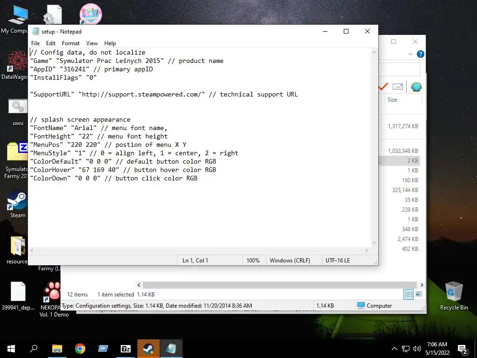
Task: Open 7-Zip from the taskbar
Action: 126,349
